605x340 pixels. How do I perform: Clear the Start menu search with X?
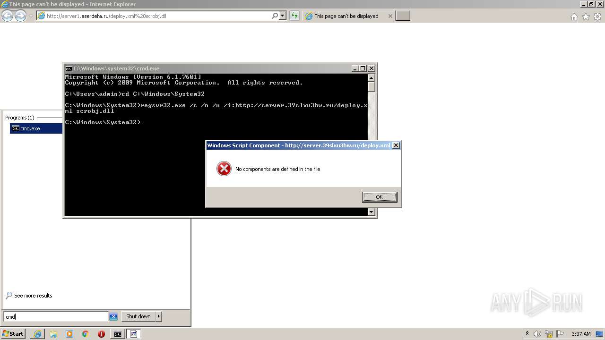pyautogui.click(x=113, y=316)
